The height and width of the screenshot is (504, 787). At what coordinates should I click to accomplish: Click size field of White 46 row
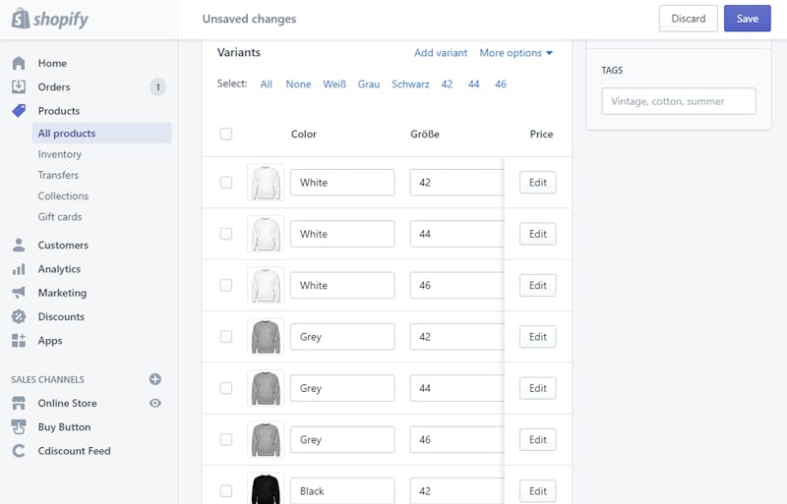click(456, 285)
